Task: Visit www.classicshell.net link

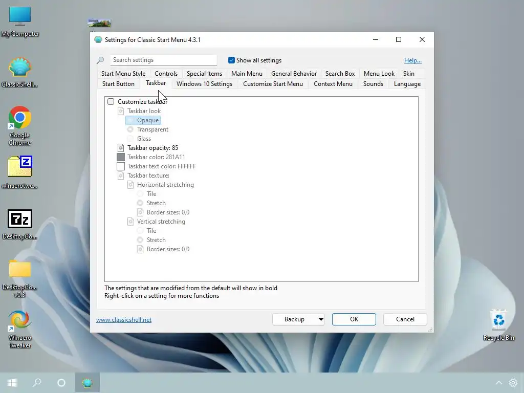Action: coord(124,320)
